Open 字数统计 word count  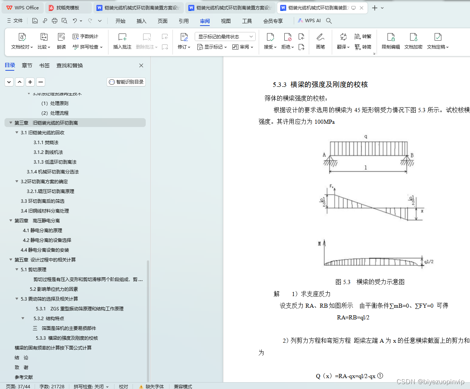pos(85,36)
